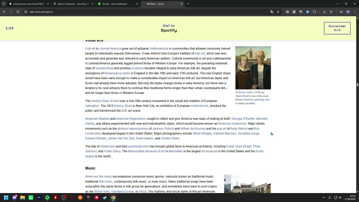Click the high art link
359x202 pixels.
point(200,53)
